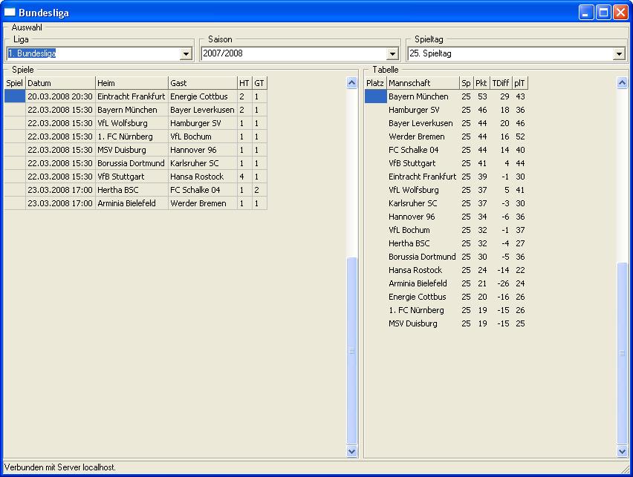
Task: Select the highlighted Spiel cell in first match row
Action: tap(15, 96)
